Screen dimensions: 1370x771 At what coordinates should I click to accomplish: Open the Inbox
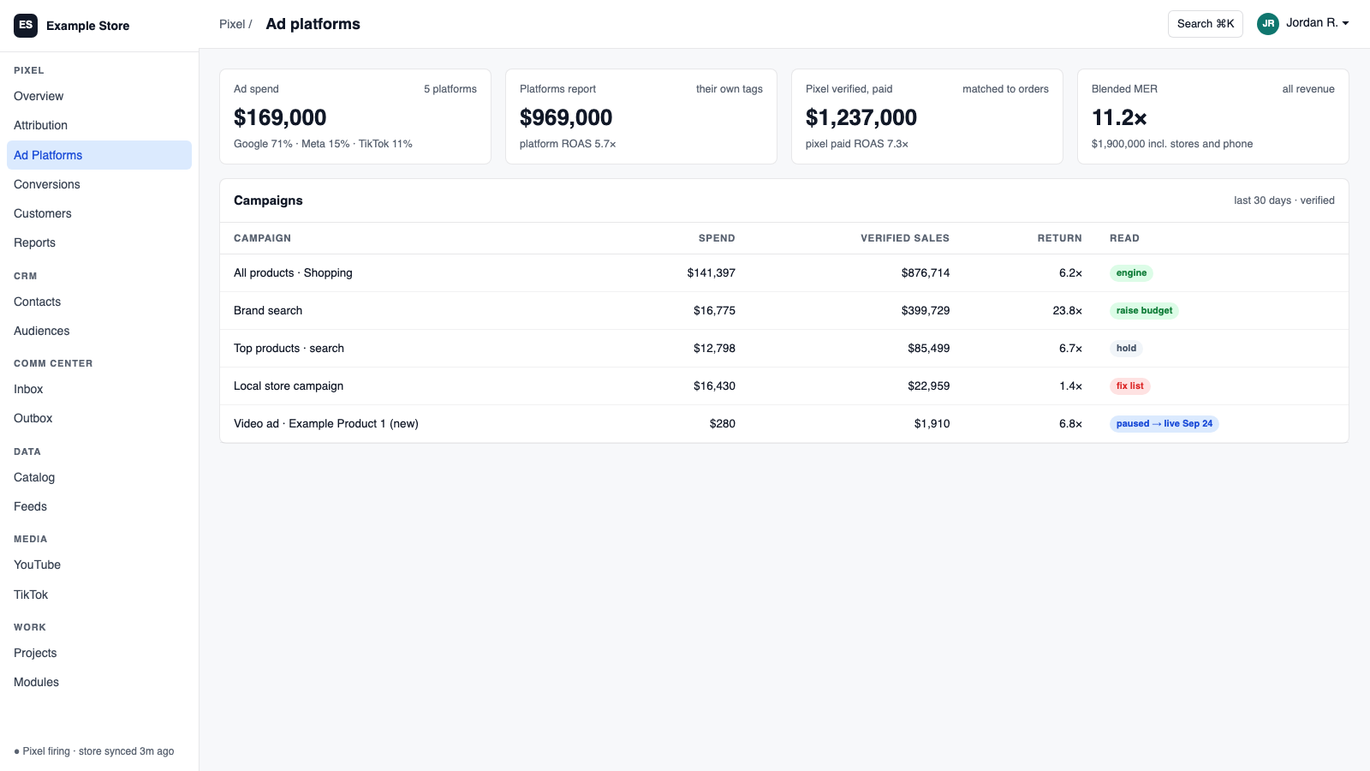point(99,389)
